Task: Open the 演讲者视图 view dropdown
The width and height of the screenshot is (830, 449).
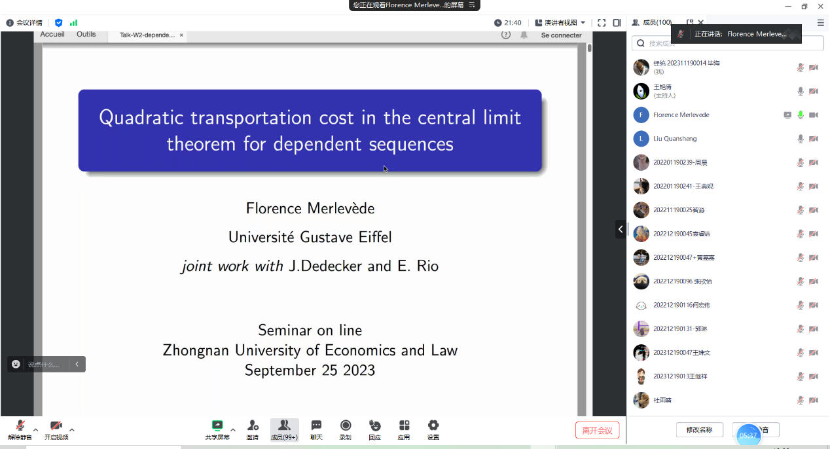Action: pos(560,22)
